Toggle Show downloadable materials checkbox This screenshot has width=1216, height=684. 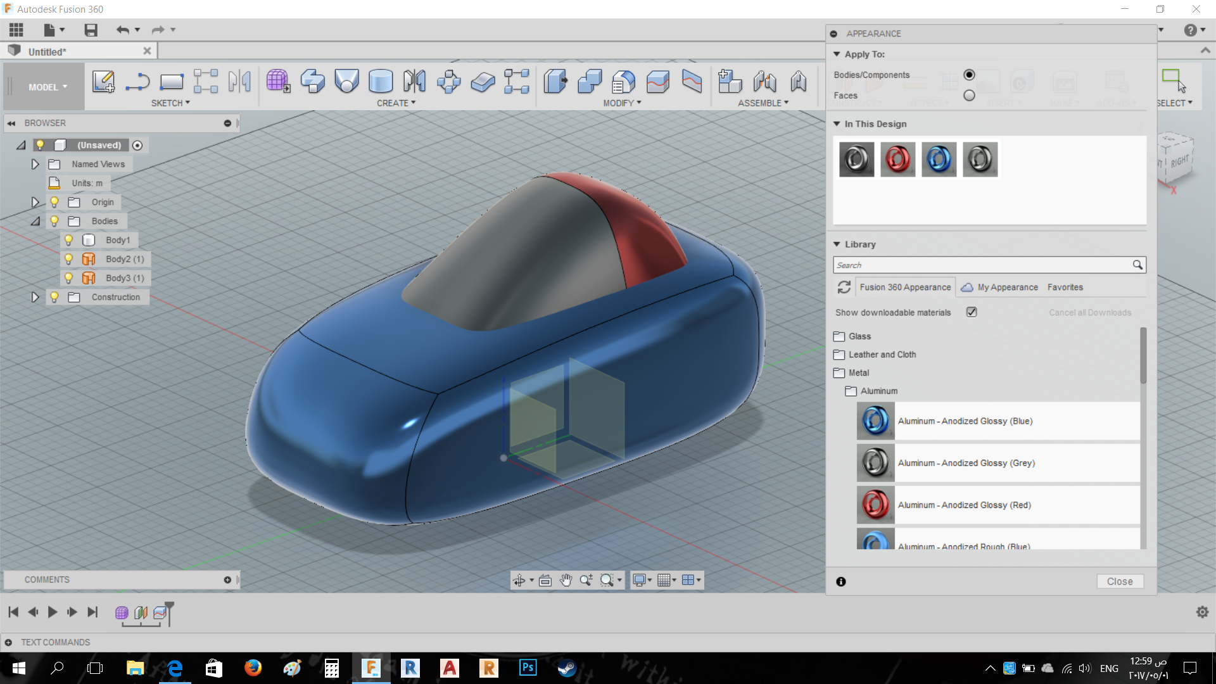(x=972, y=312)
